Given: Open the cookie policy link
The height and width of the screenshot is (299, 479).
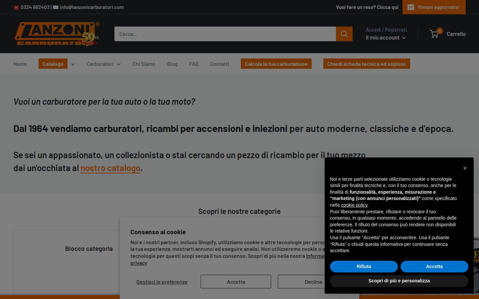Looking at the screenshot, I should click(x=354, y=205).
